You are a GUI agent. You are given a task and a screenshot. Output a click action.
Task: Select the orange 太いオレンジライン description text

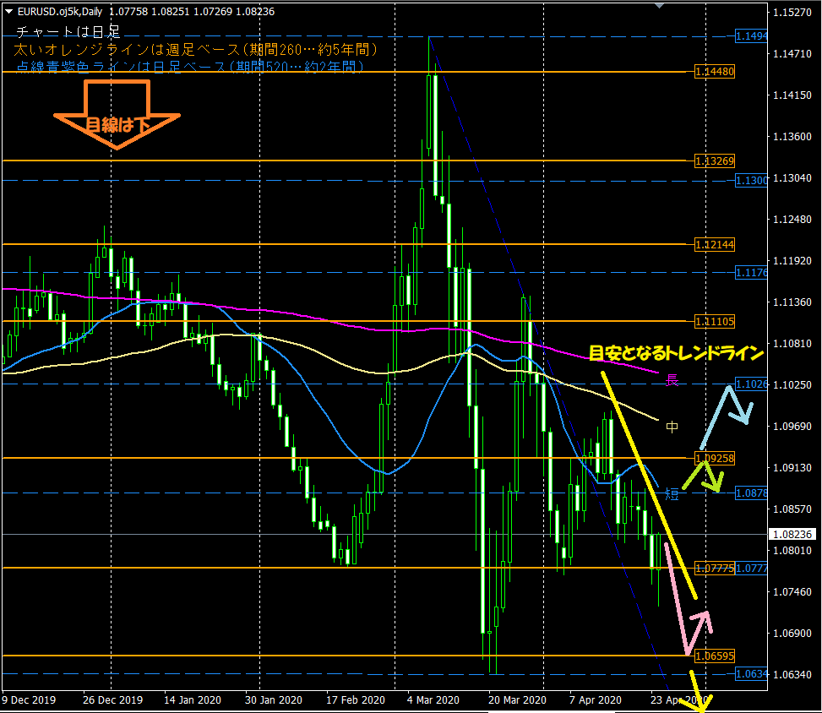pyautogui.click(x=195, y=50)
